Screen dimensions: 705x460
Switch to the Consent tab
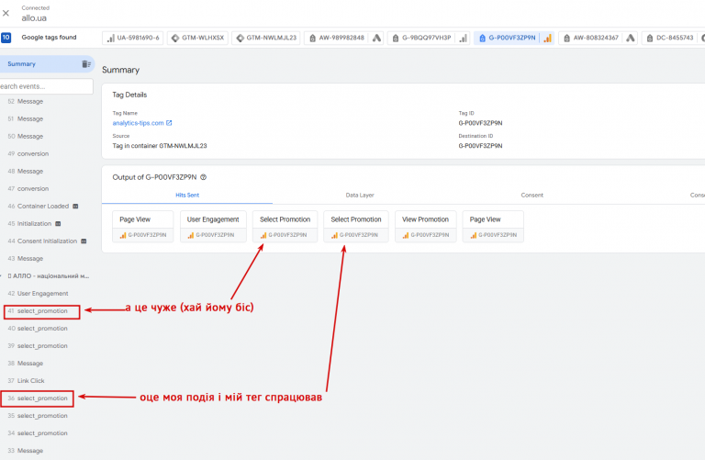tap(532, 196)
